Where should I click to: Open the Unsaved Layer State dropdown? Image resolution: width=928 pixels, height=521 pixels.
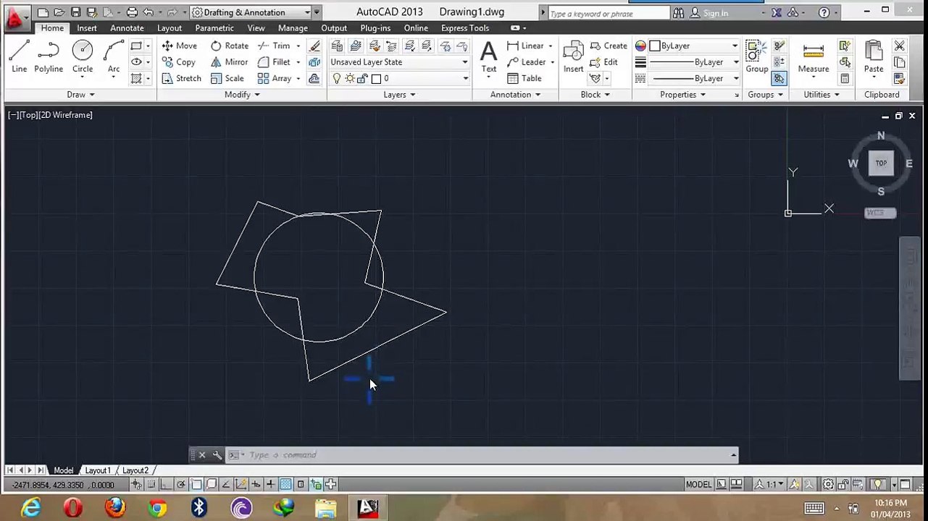click(398, 62)
